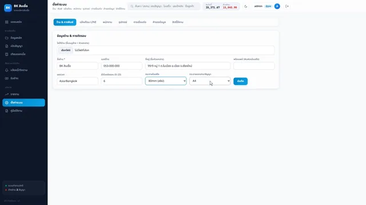Open the last document icon sidebar item

tap(23, 111)
